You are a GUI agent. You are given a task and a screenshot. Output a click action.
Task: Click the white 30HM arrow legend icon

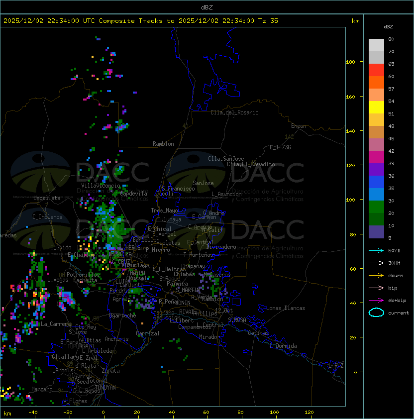(376, 263)
